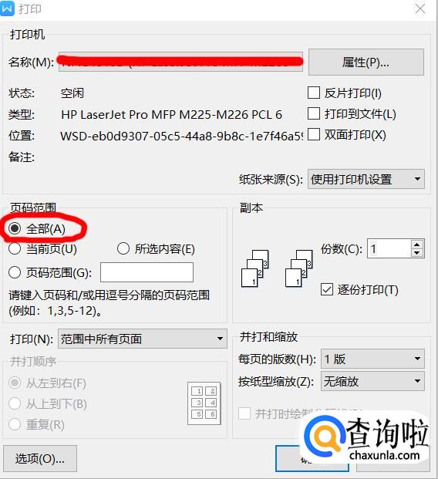
Task: Click the second page stack icon
Action: [x=299, y=268]
